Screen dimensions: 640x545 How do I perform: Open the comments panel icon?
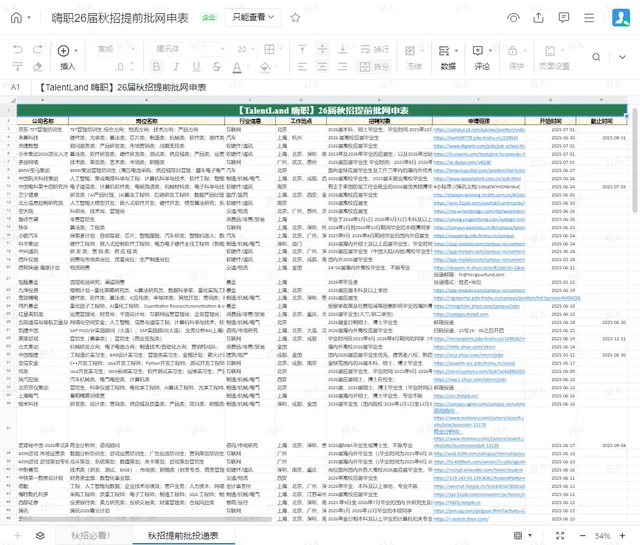(x=564, y=18)
